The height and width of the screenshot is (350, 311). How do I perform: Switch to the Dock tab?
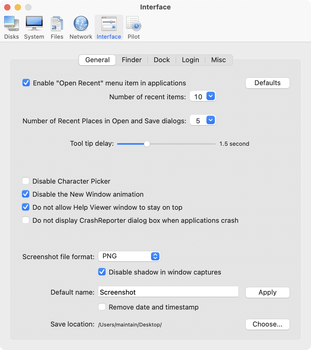pos(162,60)
